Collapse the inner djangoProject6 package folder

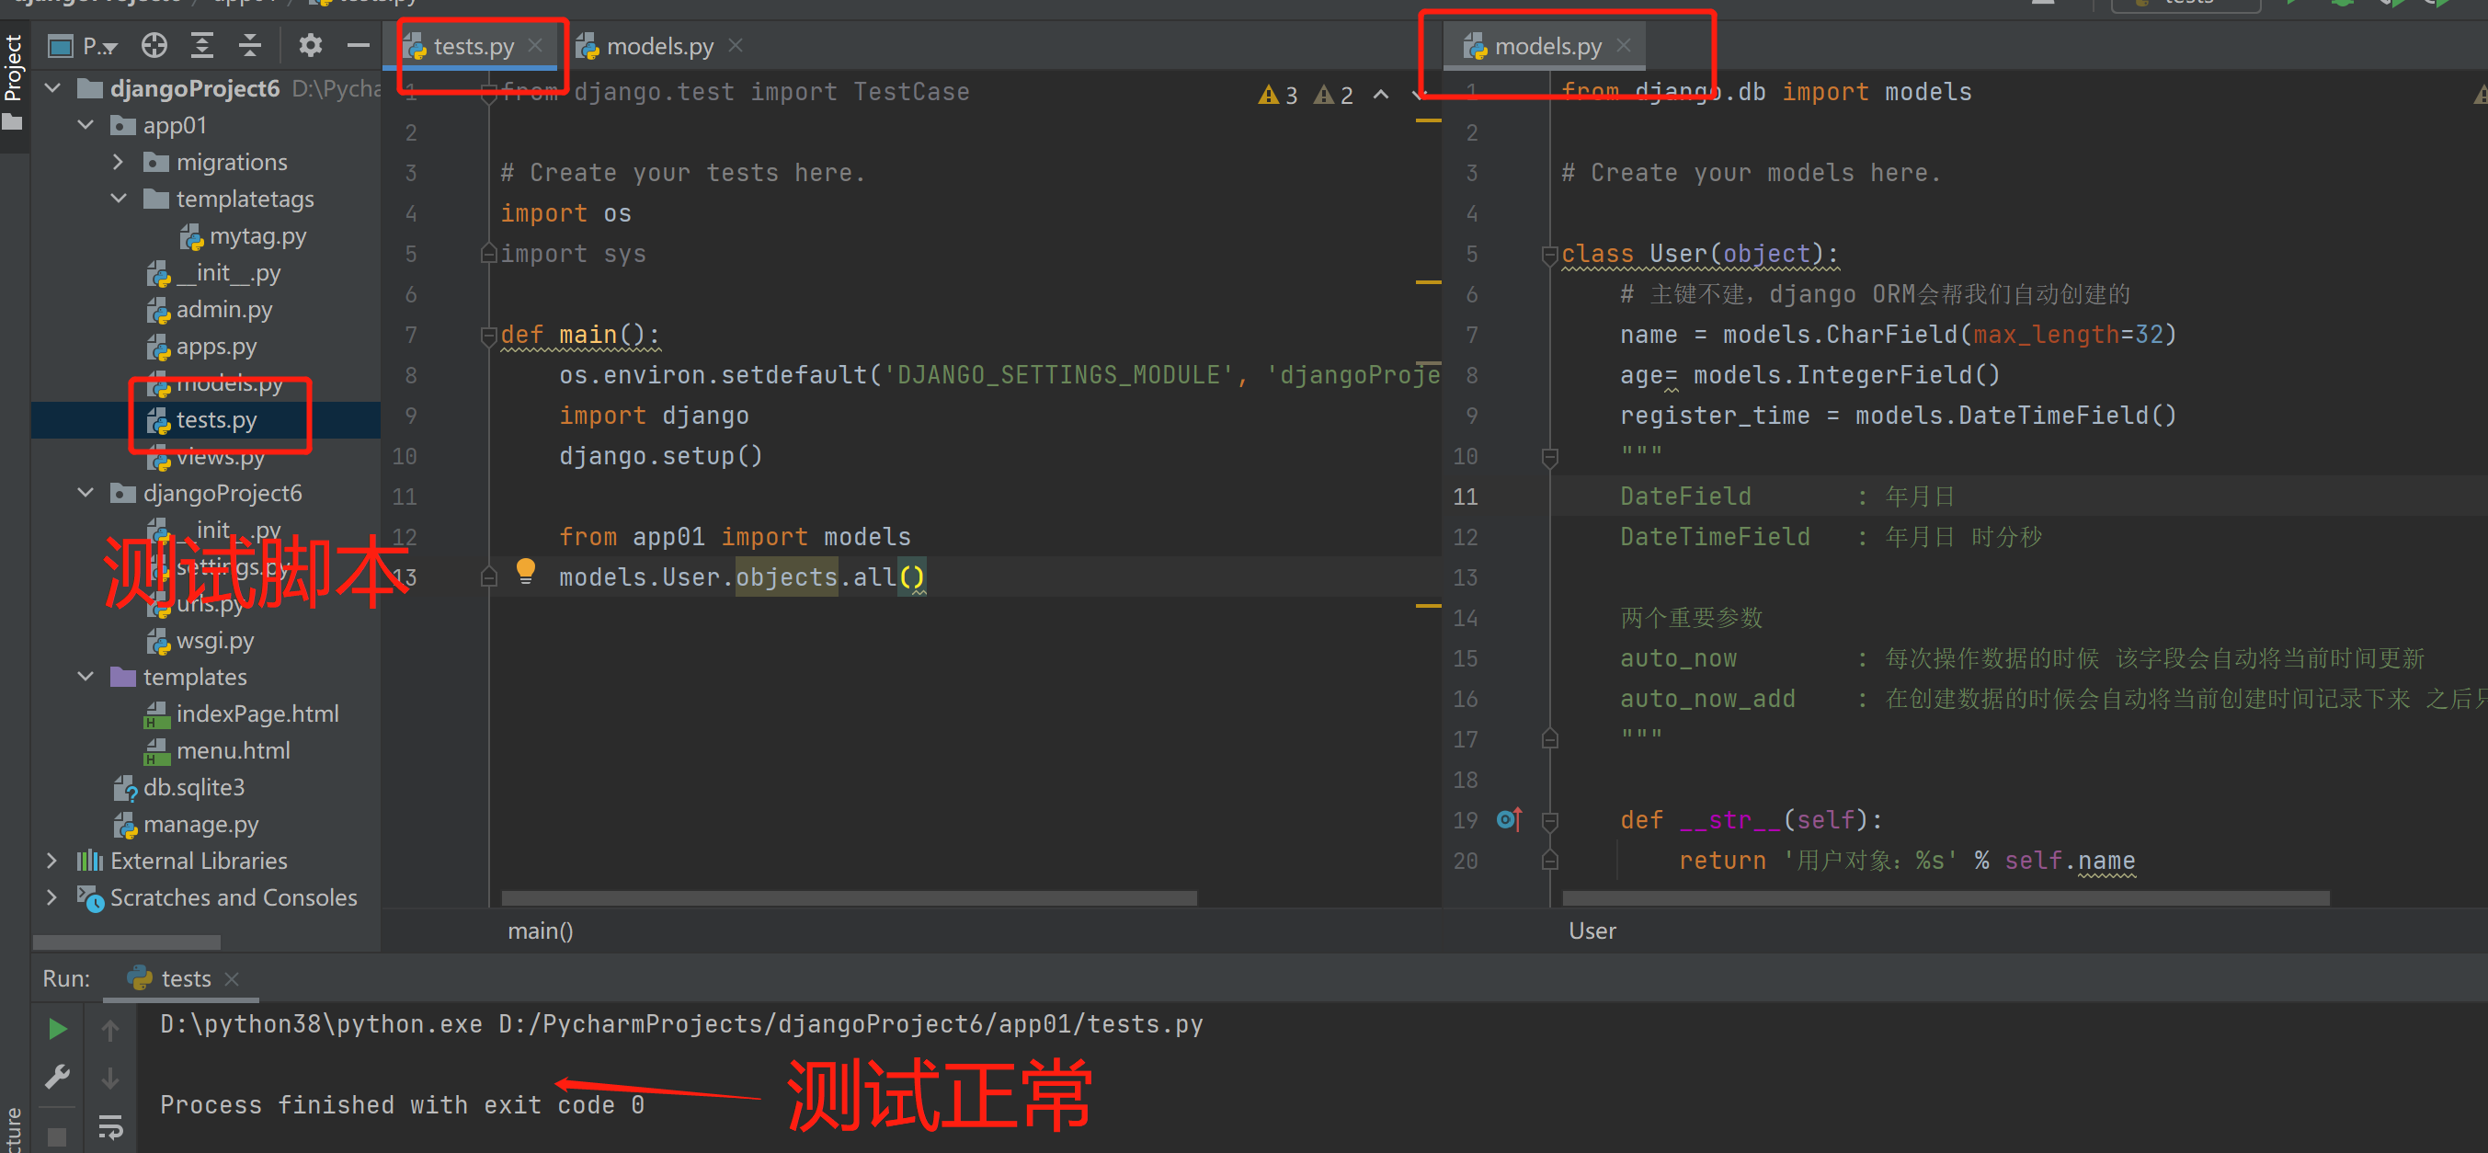86,494
